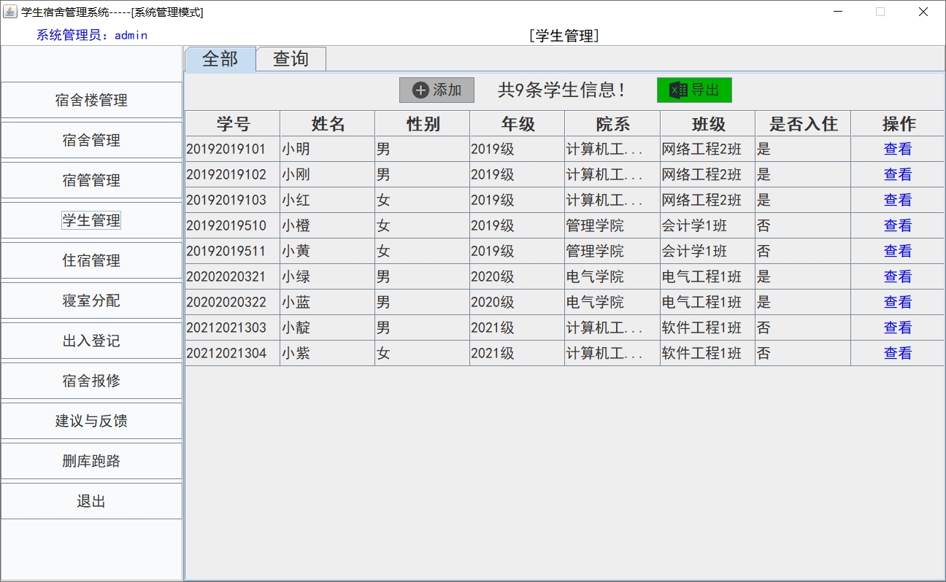The width and height of the screenshot is (946, 582).
Task: Click 系统管理员:admin label
Action: (x=92, y=35)
